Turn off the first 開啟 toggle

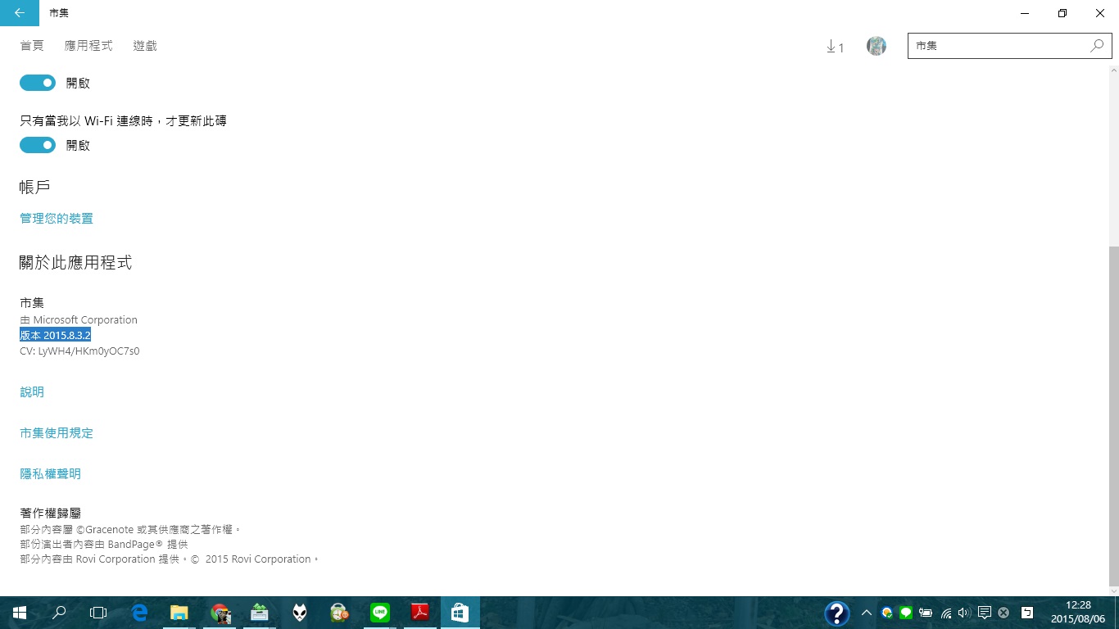click(x=38, y=83)
